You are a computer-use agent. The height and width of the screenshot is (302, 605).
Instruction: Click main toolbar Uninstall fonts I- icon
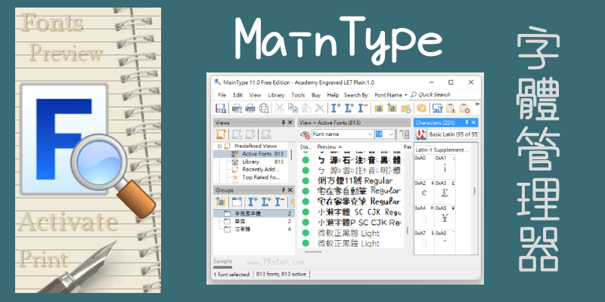coord(362,108)
